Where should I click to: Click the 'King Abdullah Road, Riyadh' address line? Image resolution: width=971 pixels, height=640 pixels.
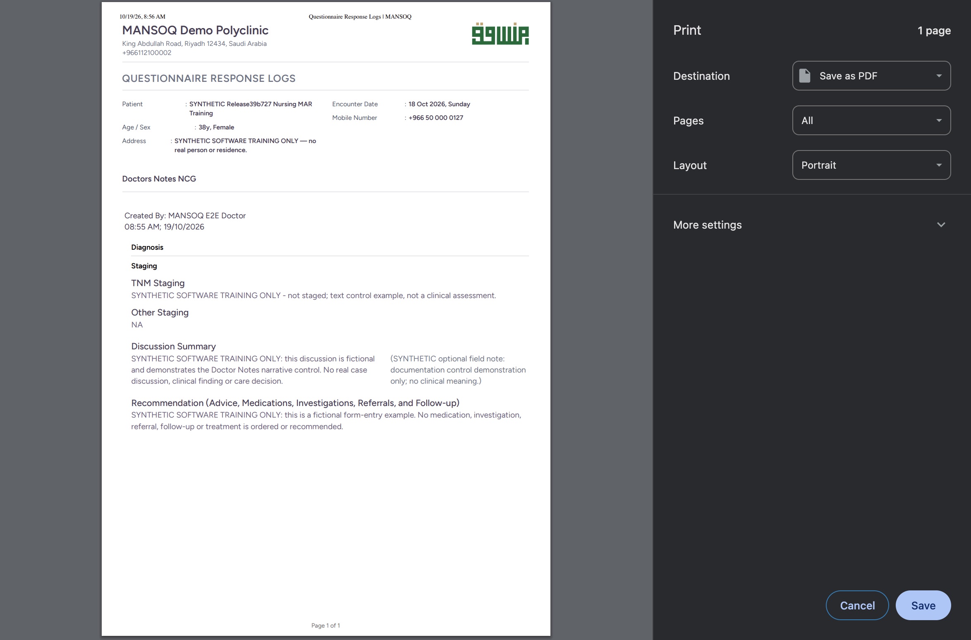click(x=194, y=44)
